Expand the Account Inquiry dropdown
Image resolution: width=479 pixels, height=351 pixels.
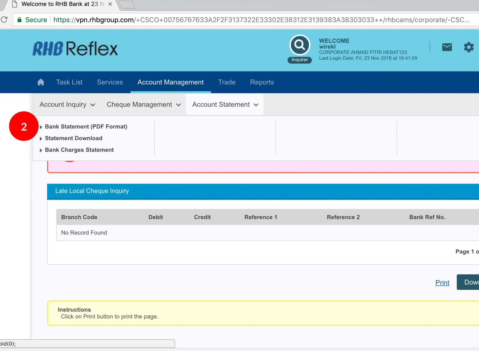[x=67, y=105]
